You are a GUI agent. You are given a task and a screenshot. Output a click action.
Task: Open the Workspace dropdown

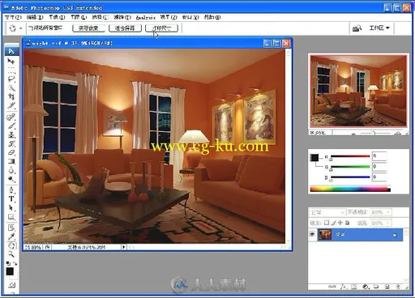point(379,28)
